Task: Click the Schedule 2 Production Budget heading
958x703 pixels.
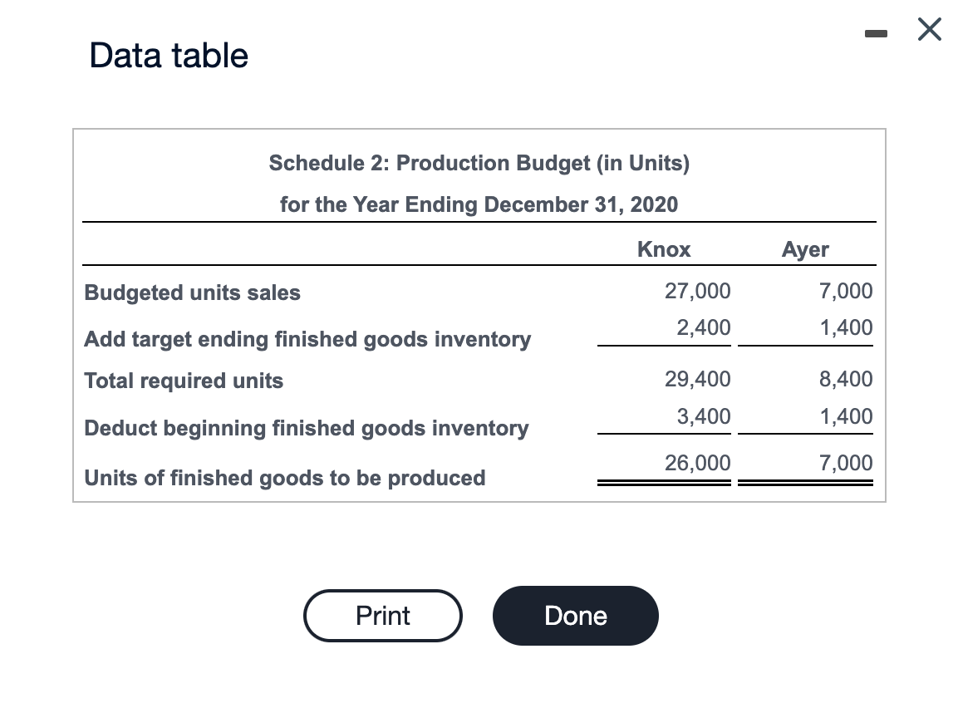Action: click(x=479, y=163)
